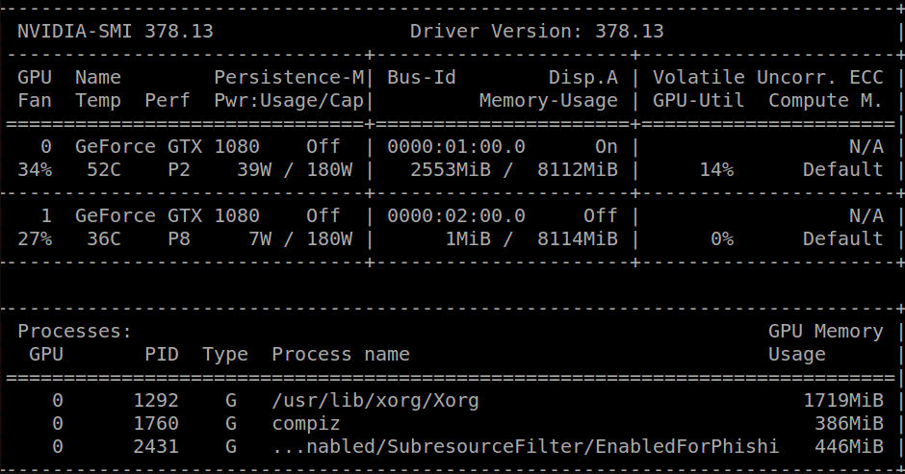The image size is (905, 474).
Task: Click the 52C temperature value
Action: coord(104,169)
